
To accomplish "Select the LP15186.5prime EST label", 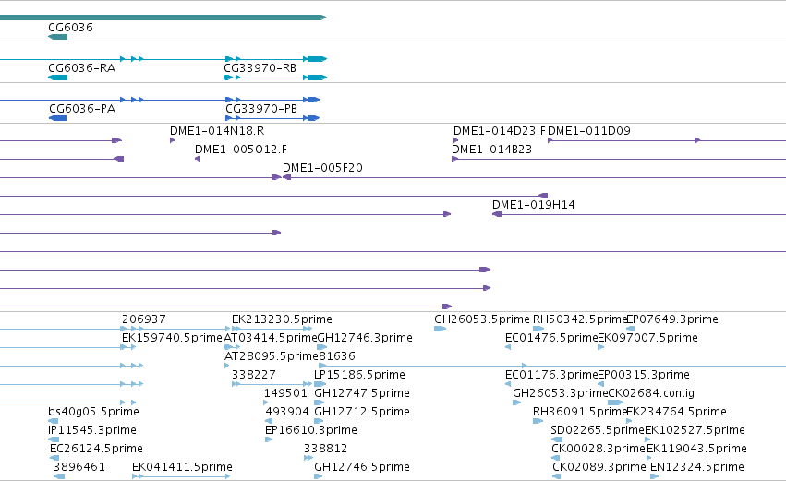I will (x=359, y=375).
